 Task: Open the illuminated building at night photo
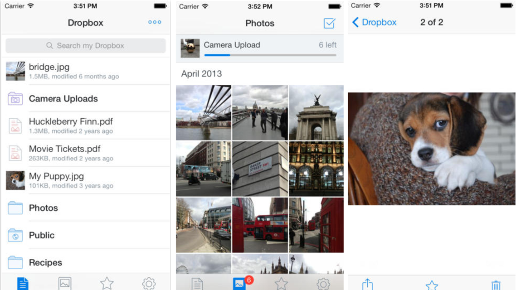click(x=316, y=169)
